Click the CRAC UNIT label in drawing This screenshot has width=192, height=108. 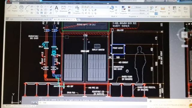pos(85,51)
